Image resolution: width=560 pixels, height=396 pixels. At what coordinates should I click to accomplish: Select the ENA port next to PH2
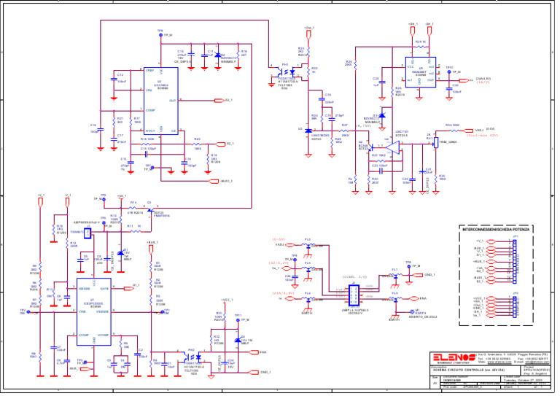(x=254, y=352)
